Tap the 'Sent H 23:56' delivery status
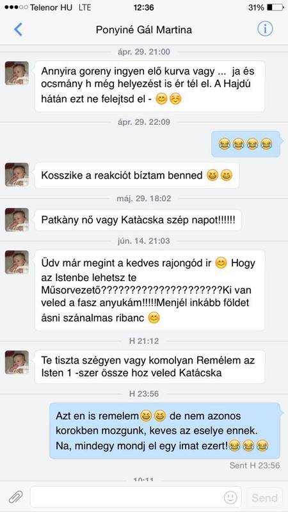Image resolution: width=288 pixels, height=512 pixels. [x=255, y=465]
